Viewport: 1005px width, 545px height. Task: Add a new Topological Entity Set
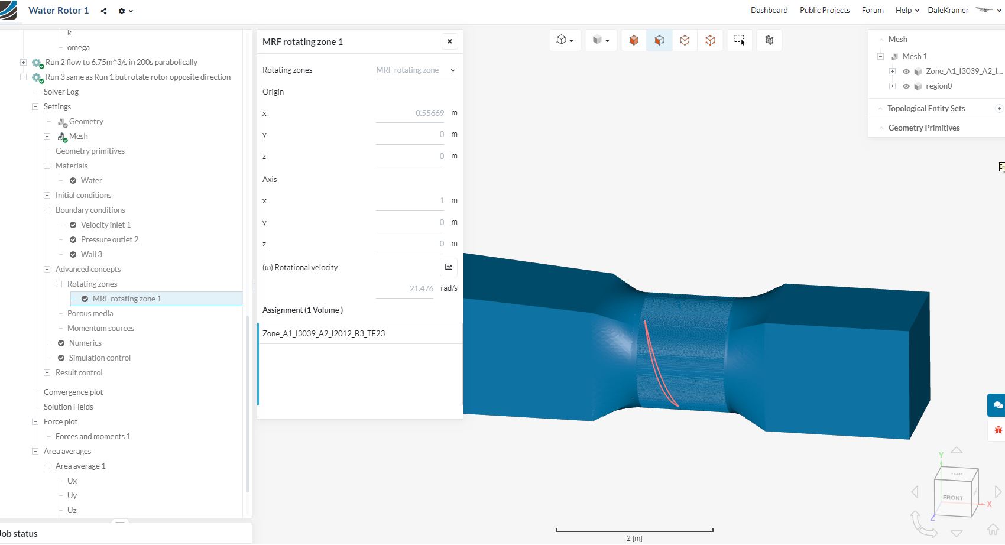coord(998,109)
